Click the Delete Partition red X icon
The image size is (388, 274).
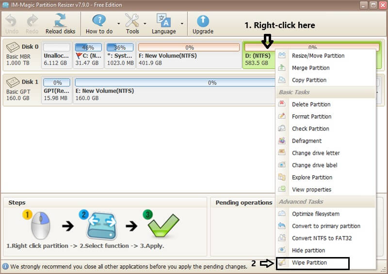coord(282,104)
